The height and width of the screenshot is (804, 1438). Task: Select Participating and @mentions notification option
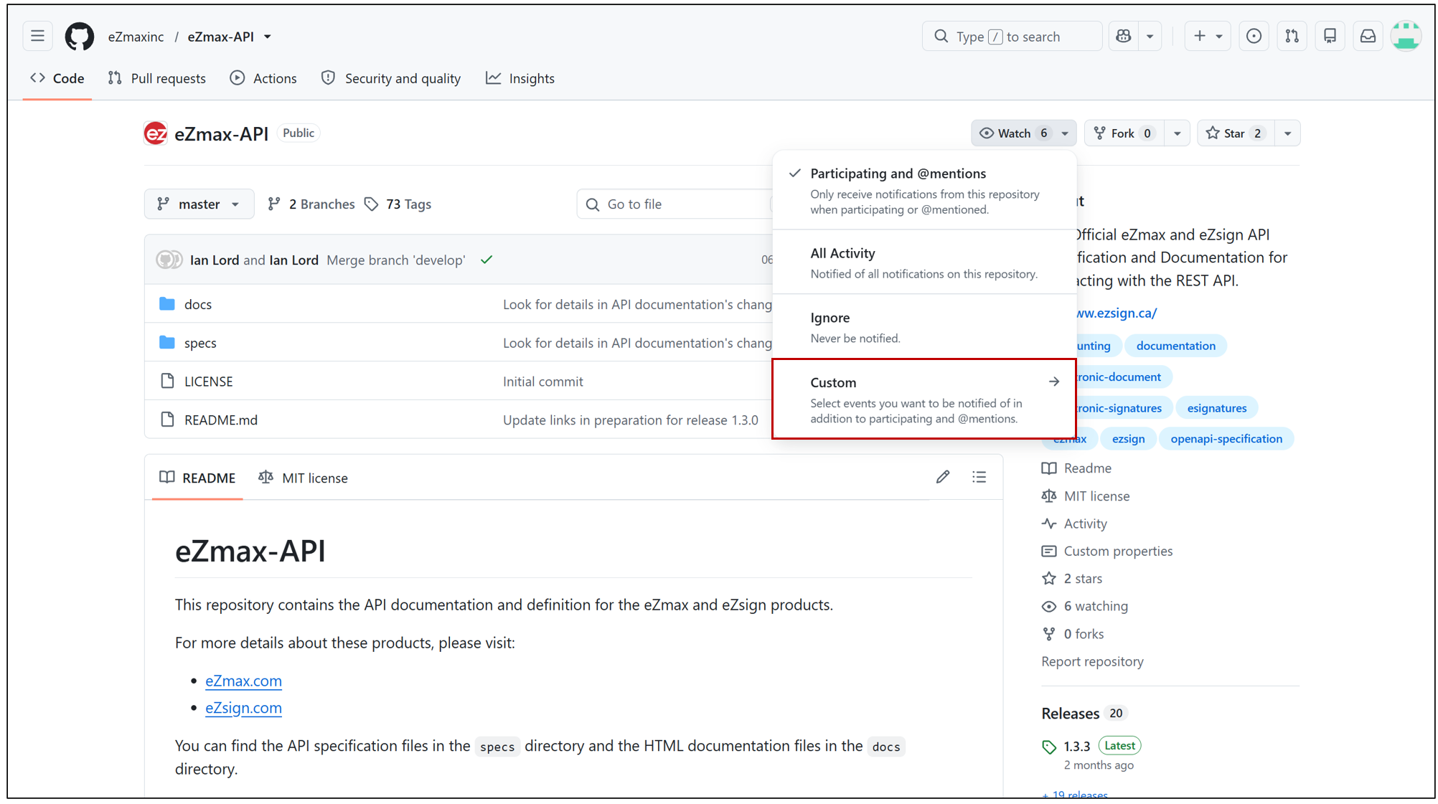pos(924,191)
